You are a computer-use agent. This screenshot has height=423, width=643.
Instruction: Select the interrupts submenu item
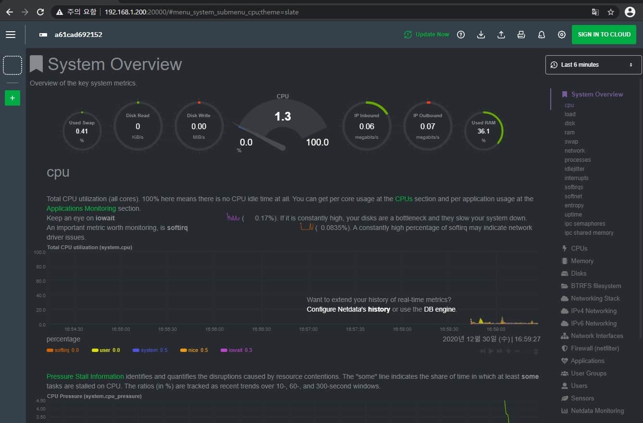coord(576,178)
